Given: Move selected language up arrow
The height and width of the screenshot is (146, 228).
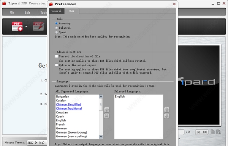Looking at the screenshot, I should pos(167,110).
